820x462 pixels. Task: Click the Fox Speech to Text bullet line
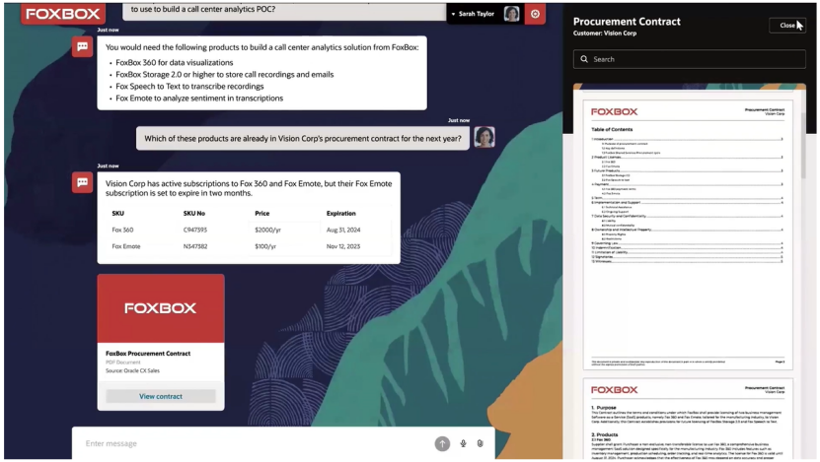[x=189, y=87]
